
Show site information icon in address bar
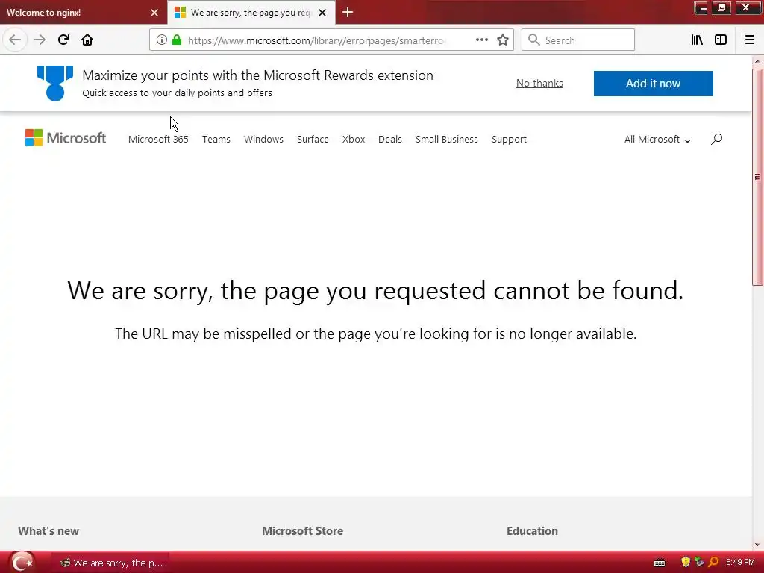[162, 40]
